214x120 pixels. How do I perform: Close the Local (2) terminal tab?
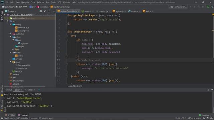[34, 90]
